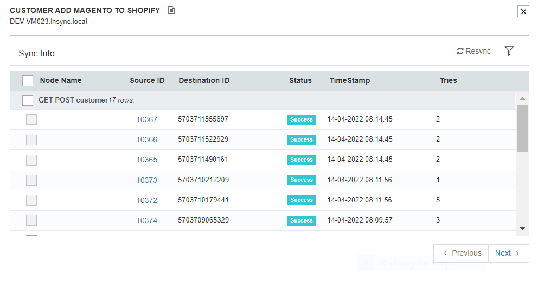538x286 pixels.
Task: Click Tries value 3 for row 10374
Action: coord(438,220)
